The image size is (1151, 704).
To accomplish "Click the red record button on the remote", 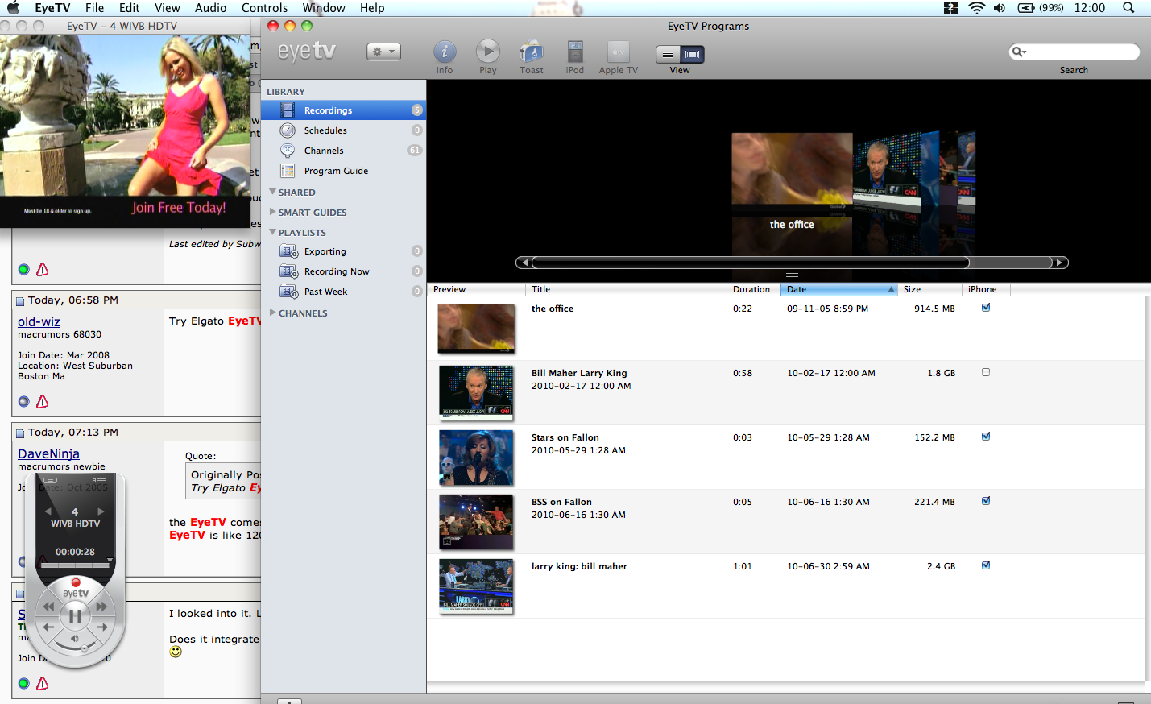I will [x=76, y=582].
